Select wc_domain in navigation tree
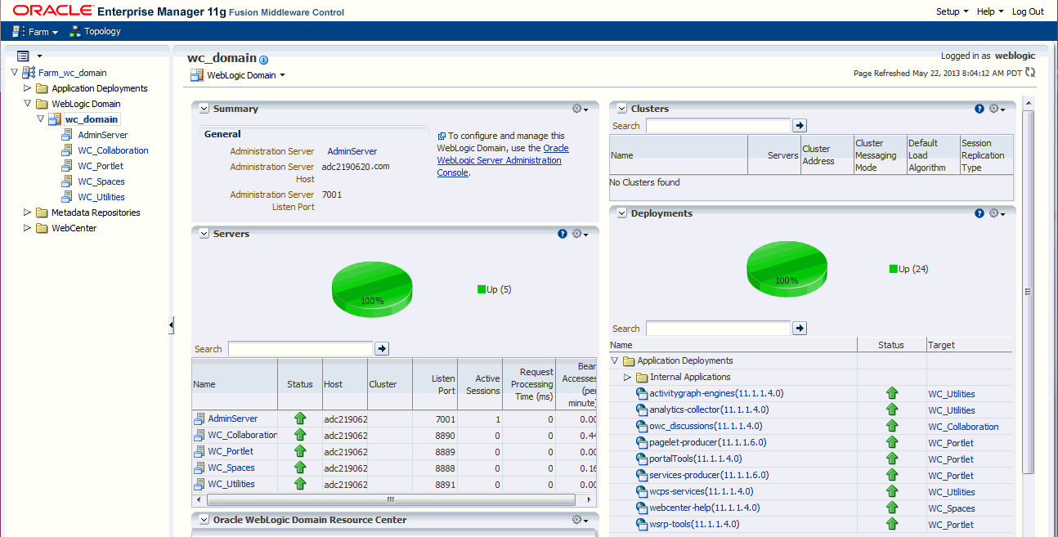Viewport: 1058px width, 537px height. [x=92, y=119]
